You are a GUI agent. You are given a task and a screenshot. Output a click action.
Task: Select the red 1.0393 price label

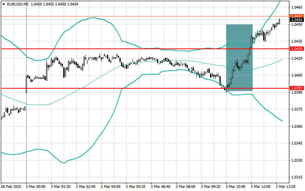pos(296,88)
